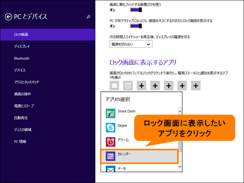The image size is (244, 183).
Task: Toggle off best-fit pictures switch
Action: coord(136,10)
